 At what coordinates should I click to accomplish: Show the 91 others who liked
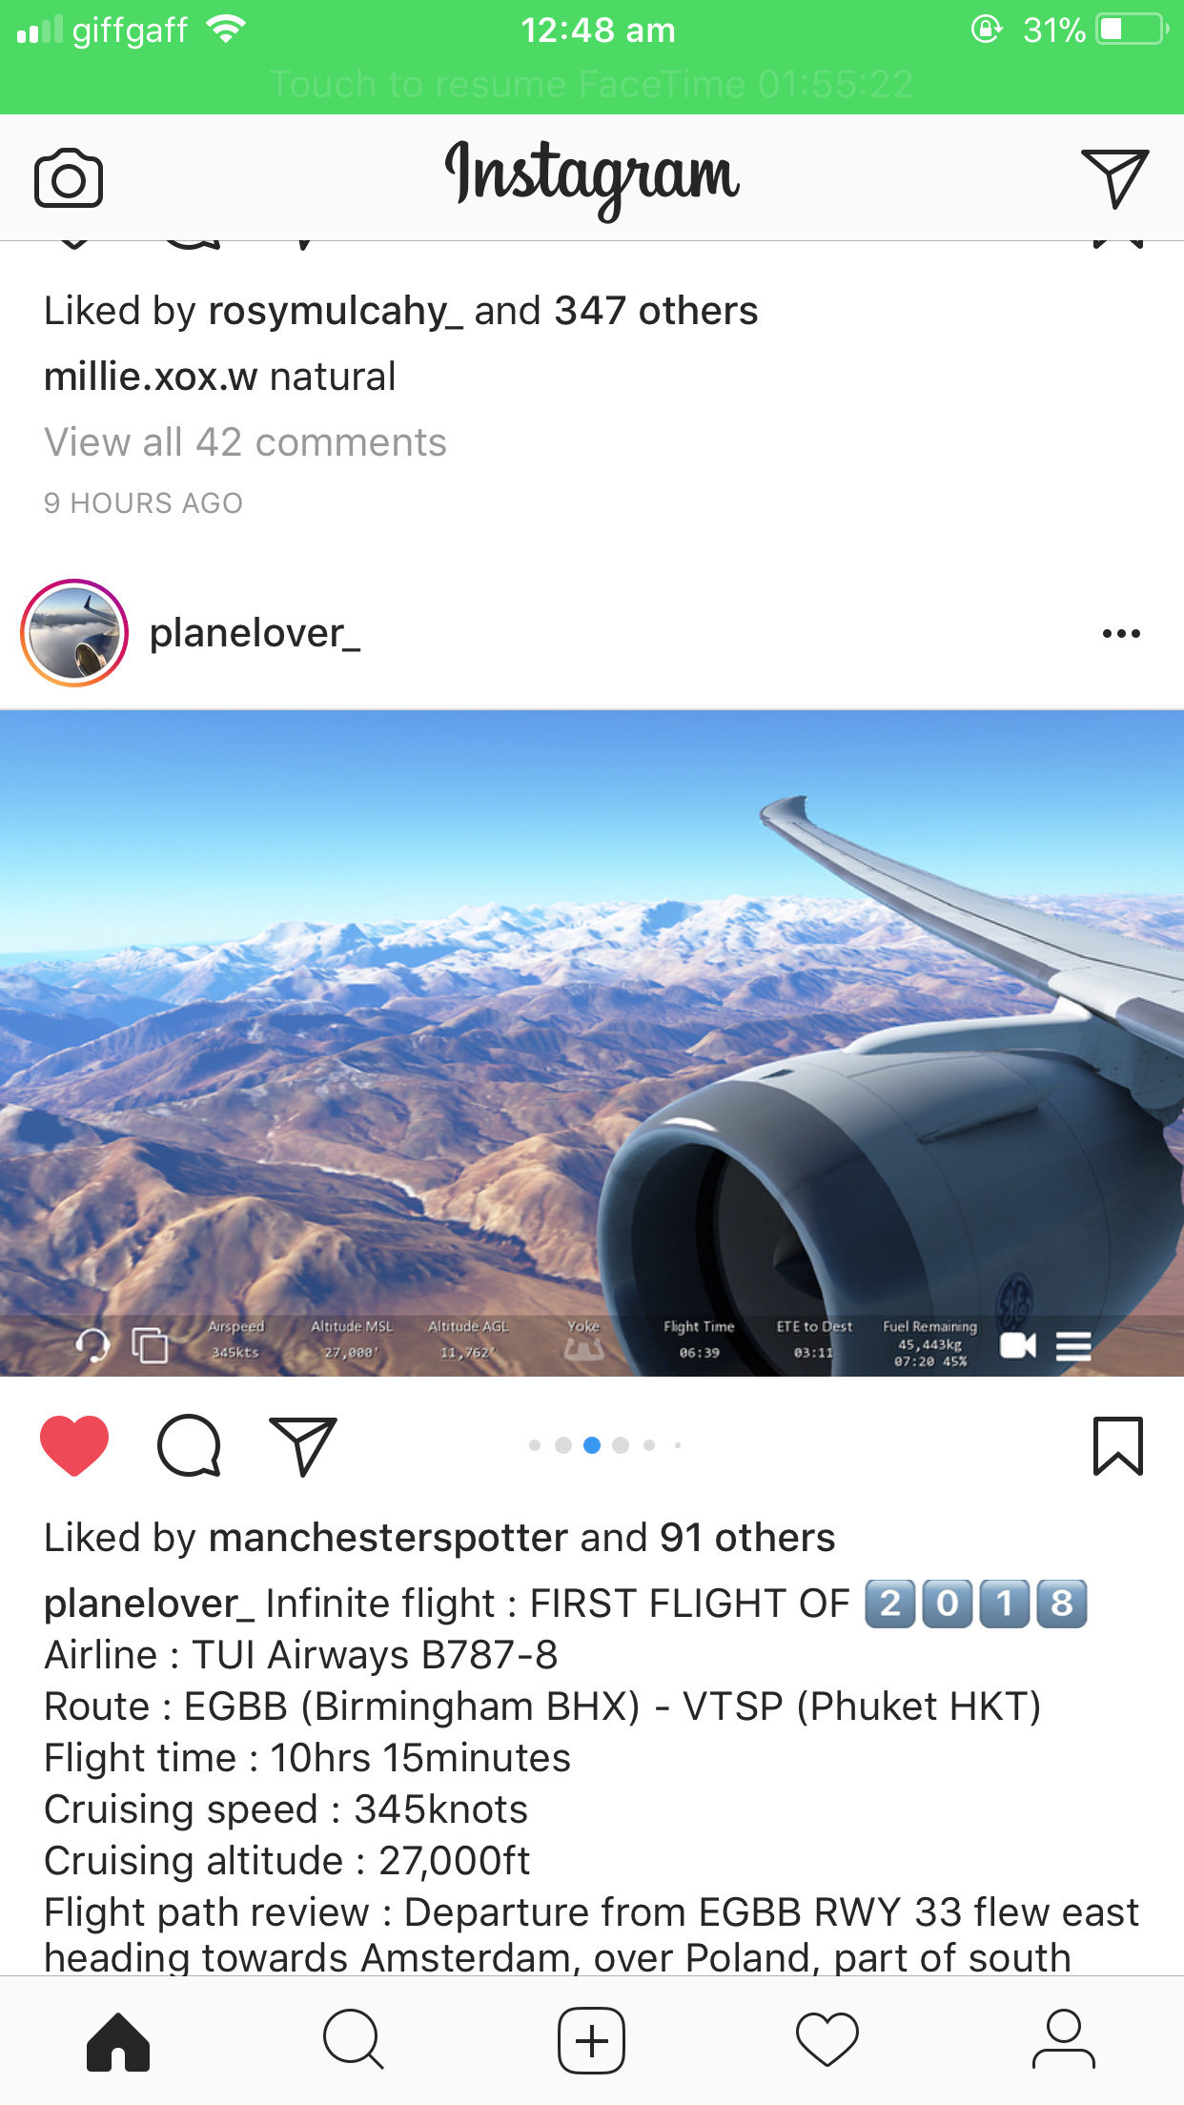(x=747, y=1538)
